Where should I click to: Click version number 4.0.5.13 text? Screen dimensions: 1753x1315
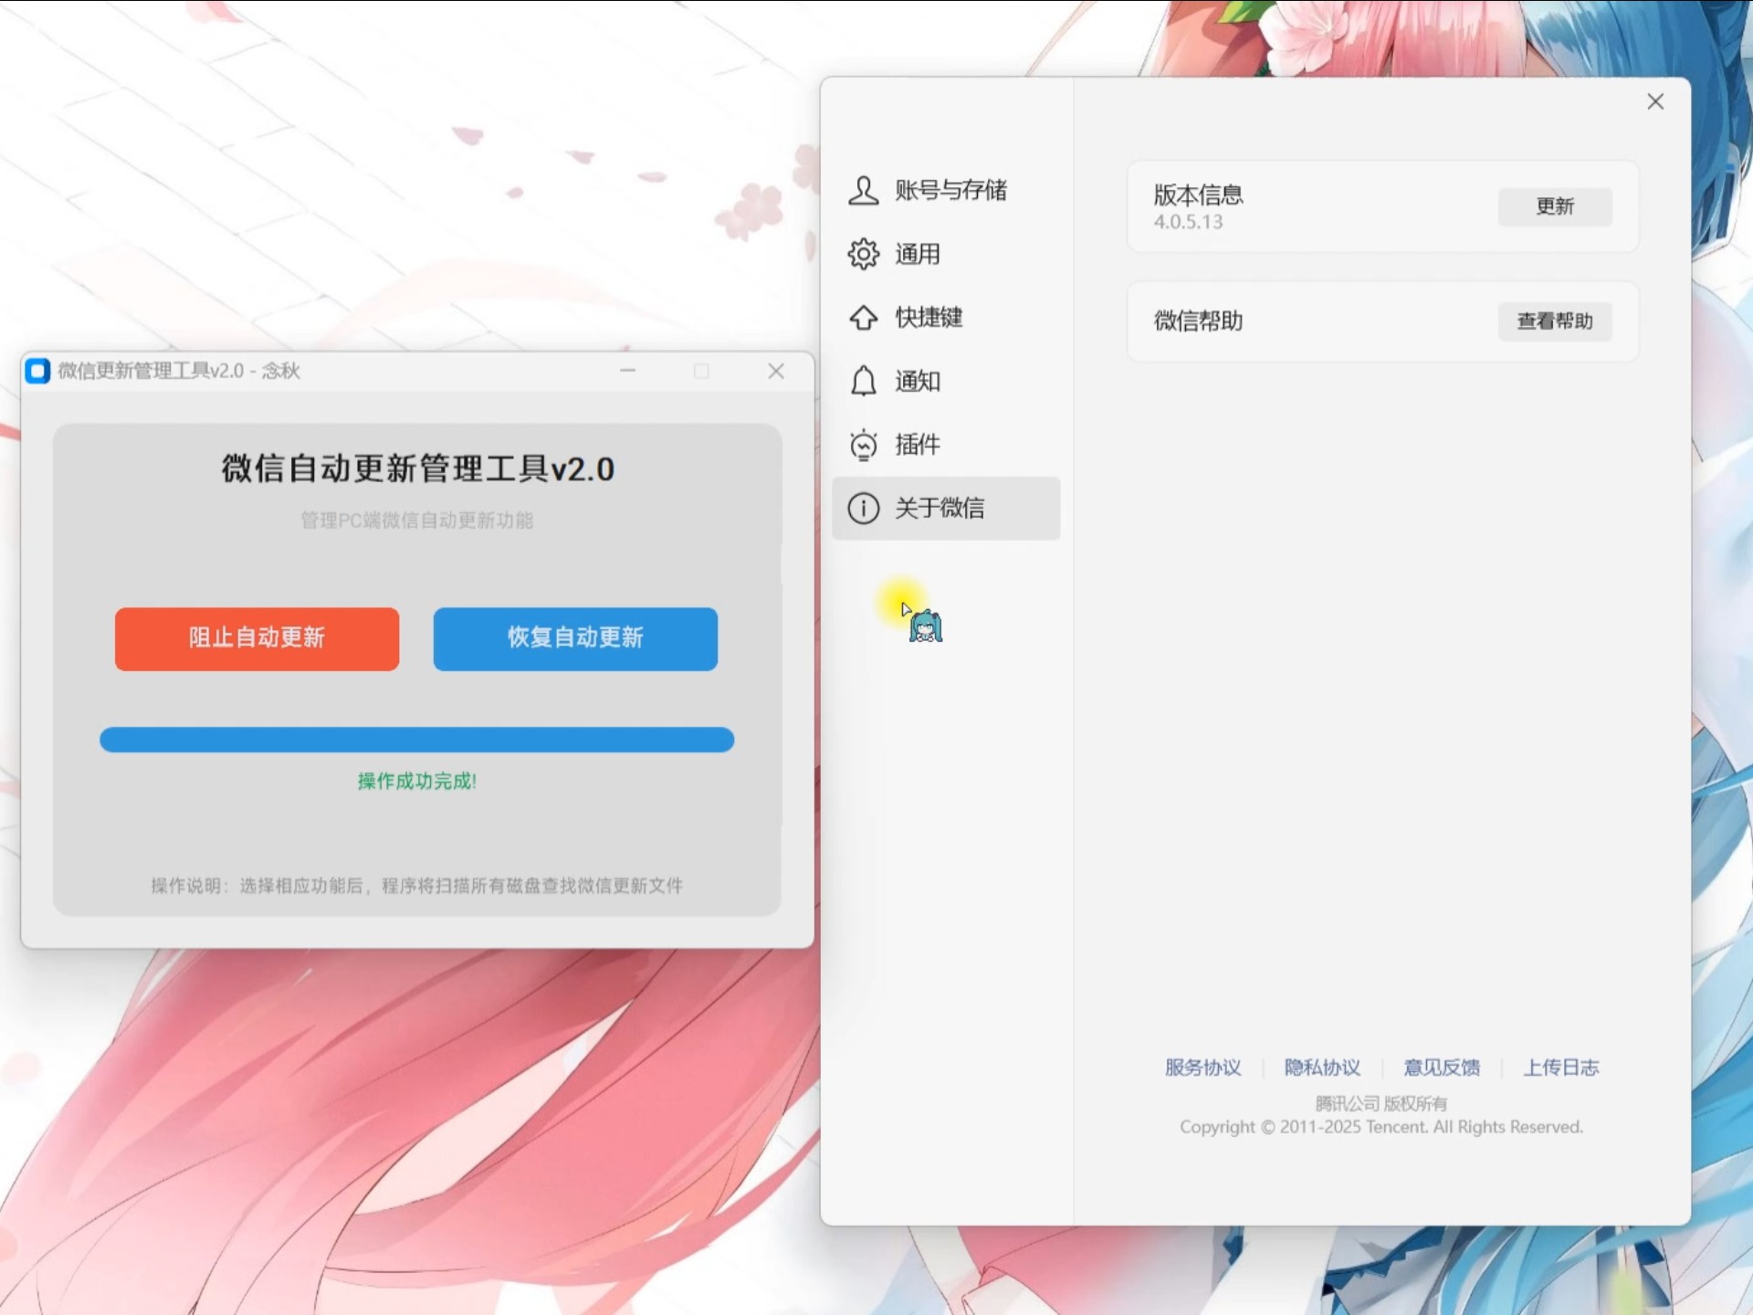tap(1188, 222)
